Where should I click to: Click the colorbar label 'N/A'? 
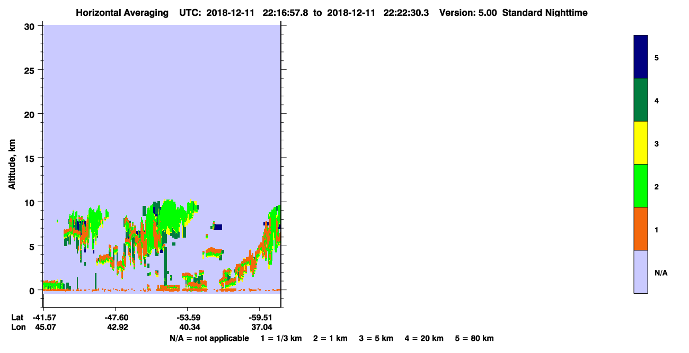pos(661,273)
